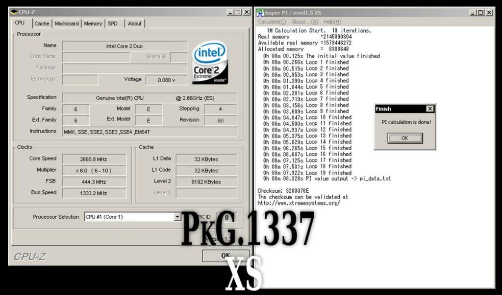Click the L1 Data value 32 KBytes
This screenshot has width=502, height=295.
(206, 159)
